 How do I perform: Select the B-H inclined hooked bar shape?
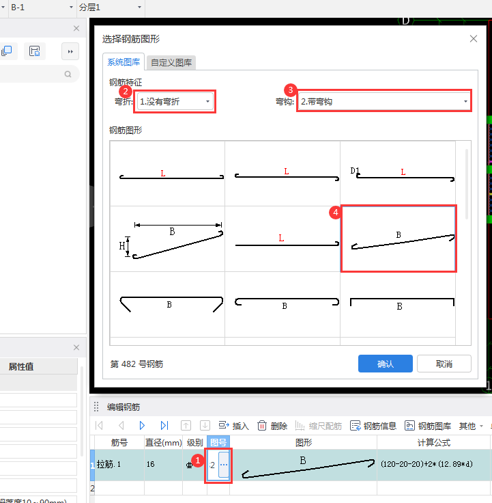pos(167,239)
